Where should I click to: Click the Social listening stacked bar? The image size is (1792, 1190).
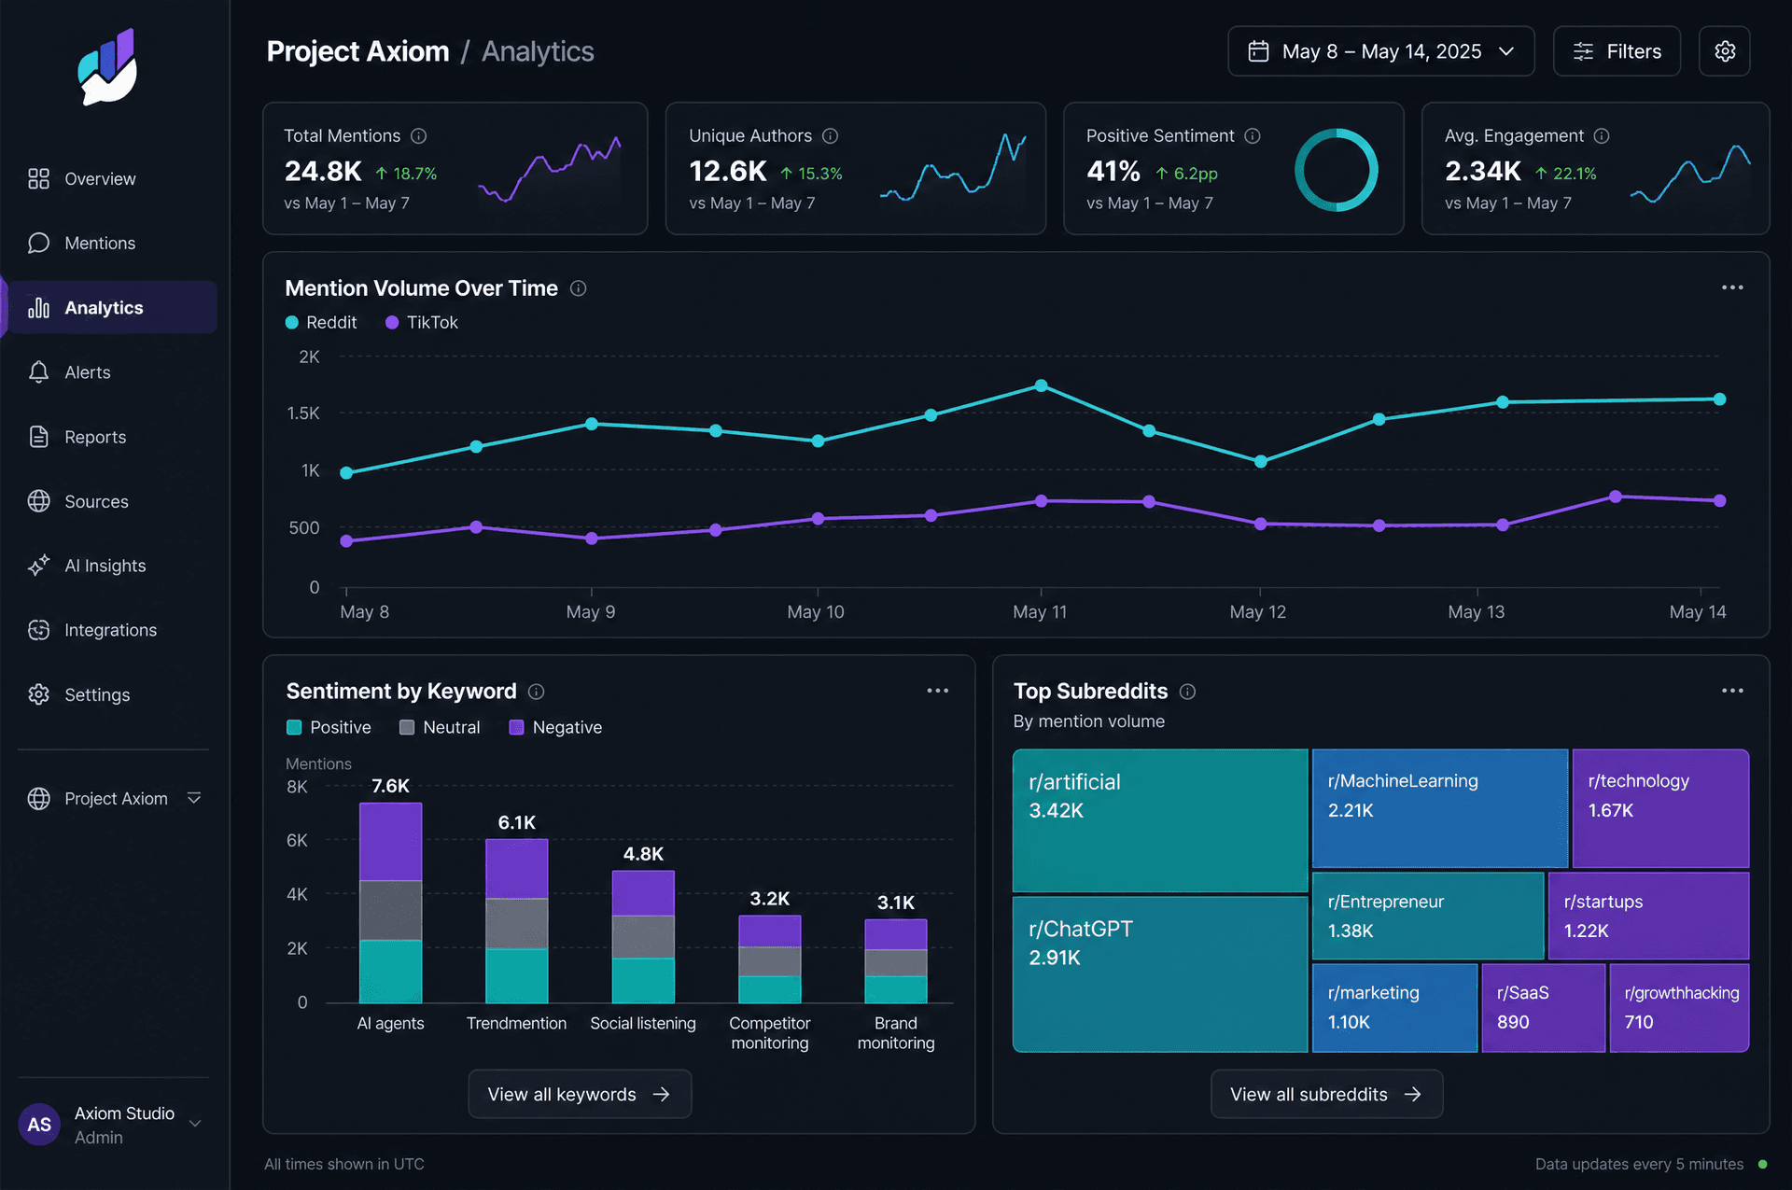click(643, 937)
